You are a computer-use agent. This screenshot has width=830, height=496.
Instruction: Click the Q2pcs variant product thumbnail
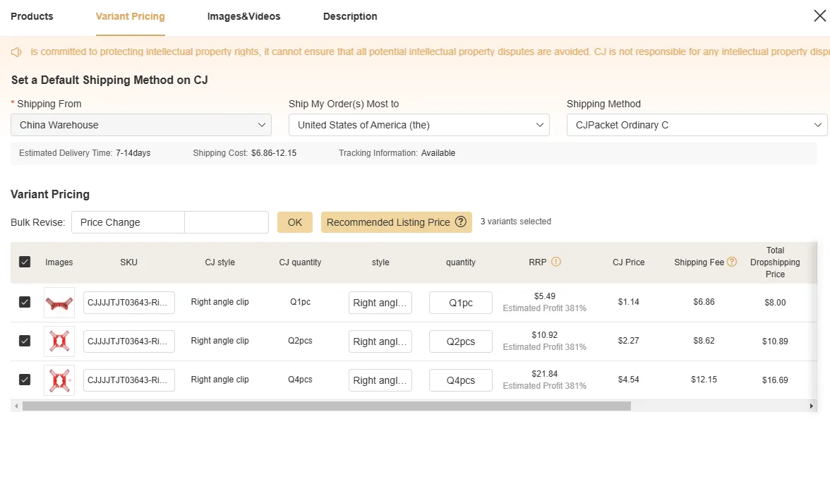(59, 341)
